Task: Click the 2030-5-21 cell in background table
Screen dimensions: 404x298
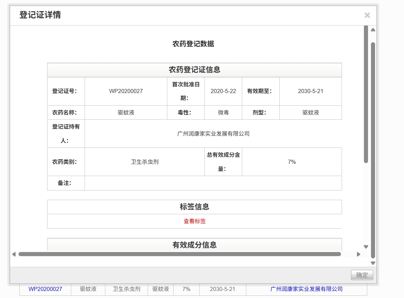Action: click(x=223, y=289)
